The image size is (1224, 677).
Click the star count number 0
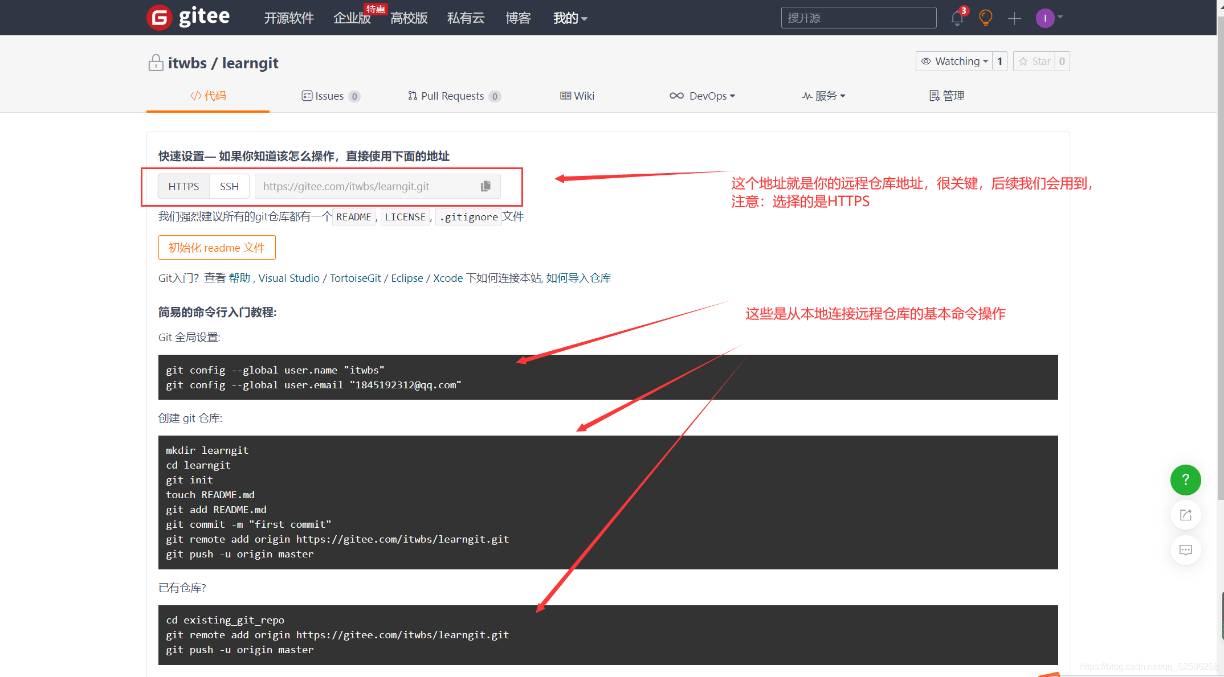[1062, 61]
